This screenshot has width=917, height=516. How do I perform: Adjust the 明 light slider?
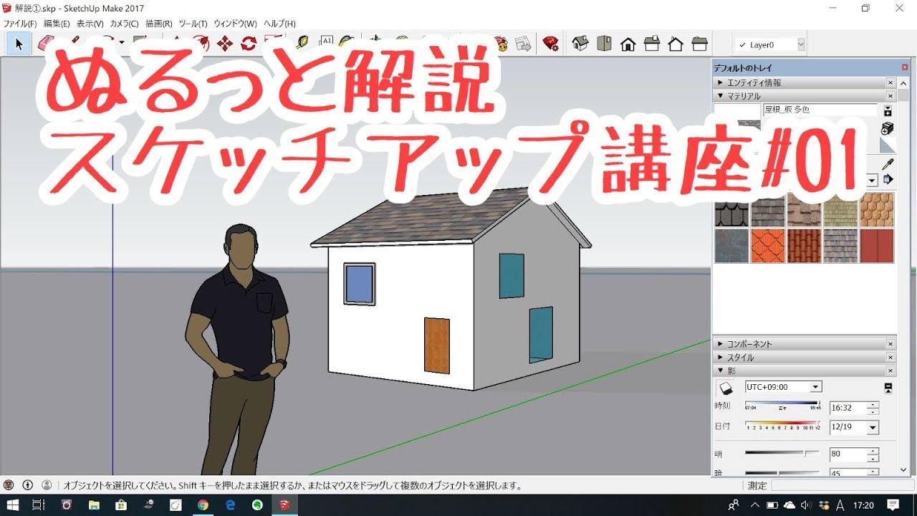tap(784, 453)
